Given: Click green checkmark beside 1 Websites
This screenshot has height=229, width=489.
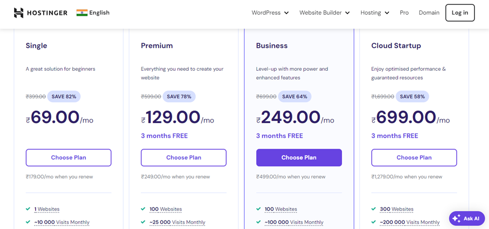Looking at the screenshot, I should point(28,209).
